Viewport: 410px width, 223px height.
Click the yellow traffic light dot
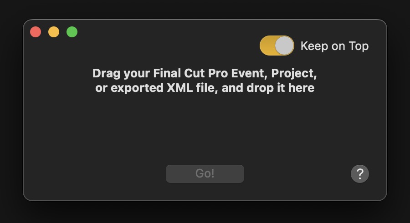point(54,32)
